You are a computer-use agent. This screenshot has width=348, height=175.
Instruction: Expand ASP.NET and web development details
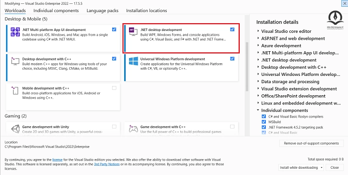258,38
